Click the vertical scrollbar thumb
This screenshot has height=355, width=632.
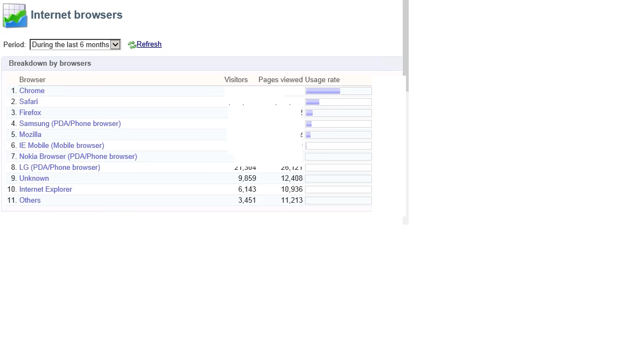406,45
